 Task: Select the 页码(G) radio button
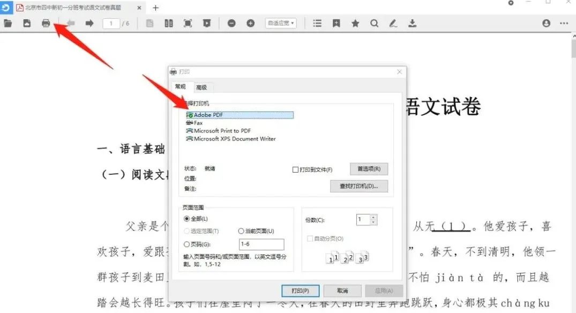click(x=186, y=244)
